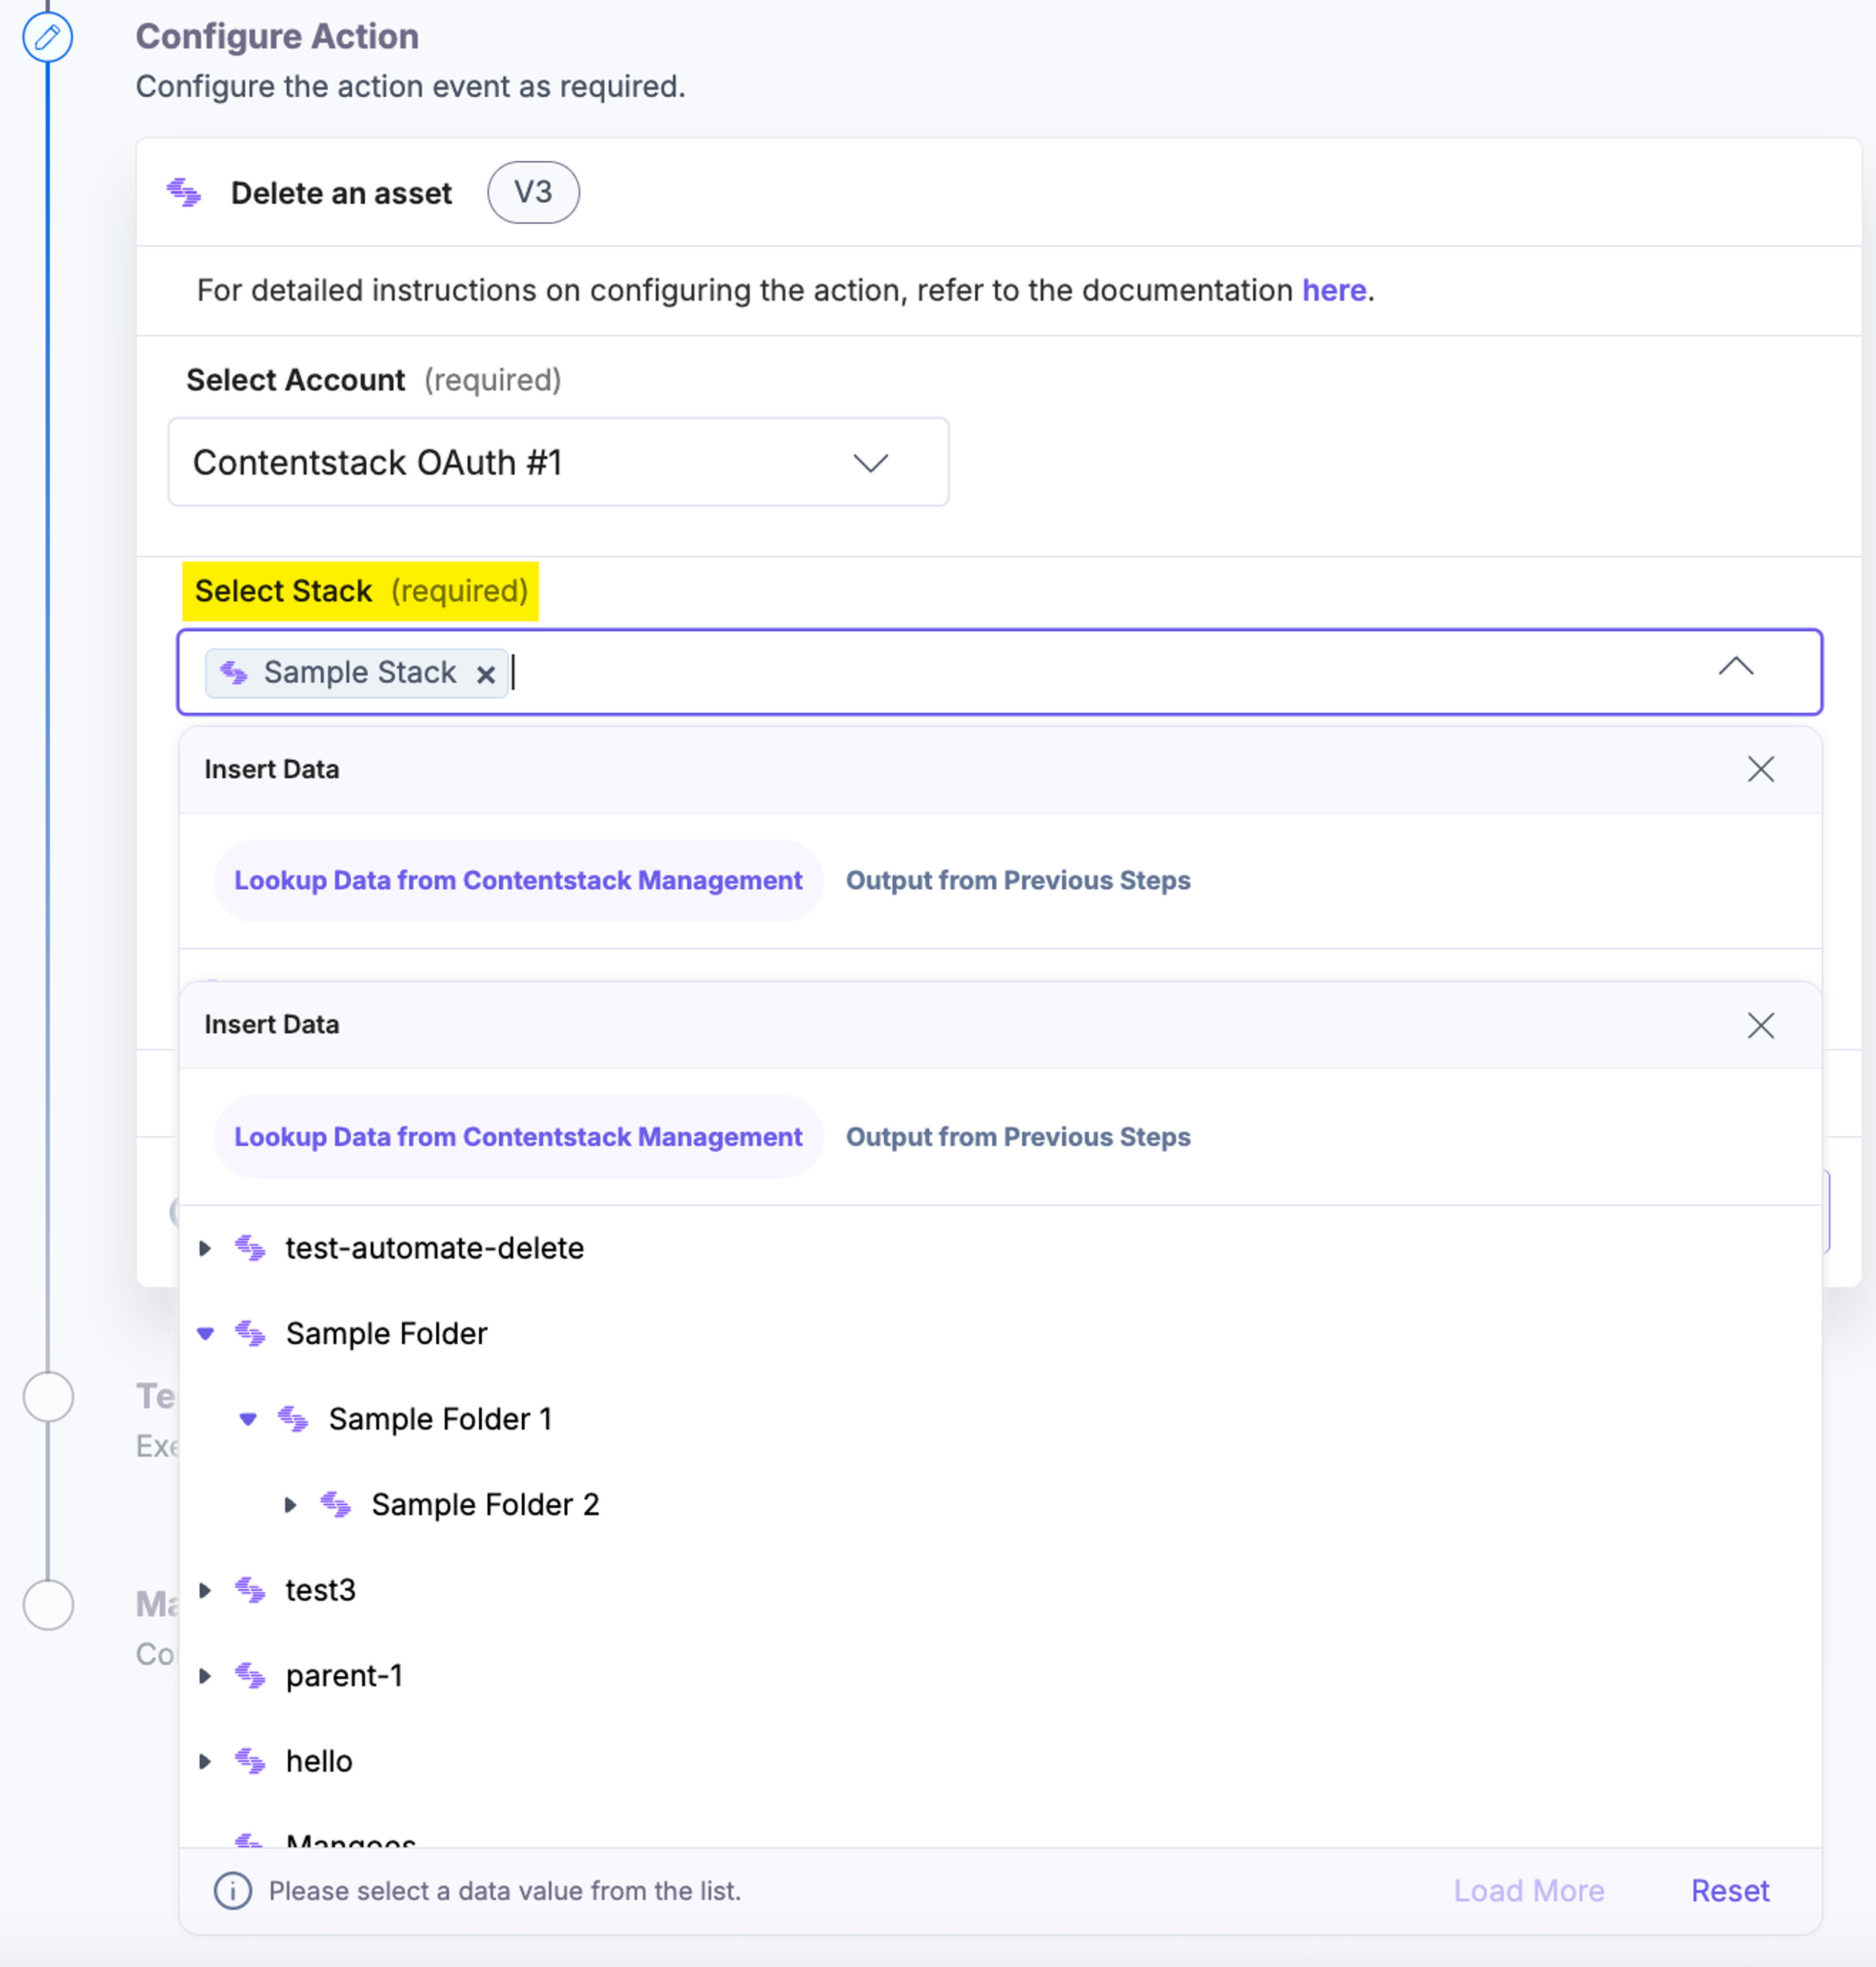This screenshot has height=1967, width=1876.
Task: Expand the test-automate-delete folder arrow
Action: tap(205, 1248)
